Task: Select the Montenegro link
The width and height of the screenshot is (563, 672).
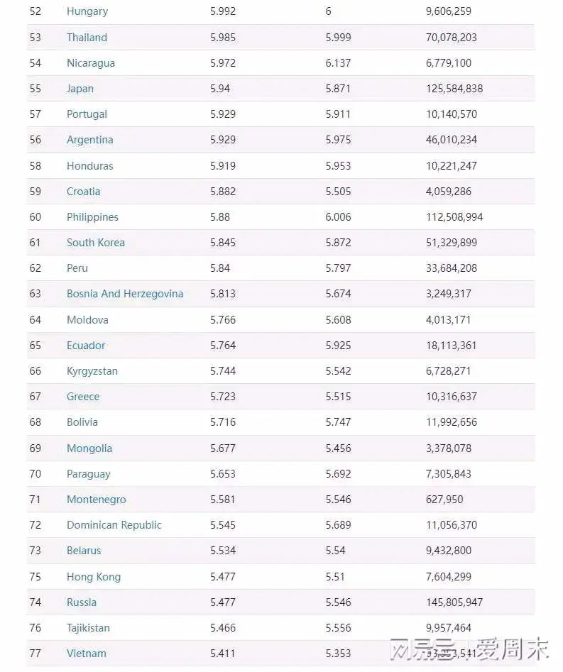Action: 96,500
